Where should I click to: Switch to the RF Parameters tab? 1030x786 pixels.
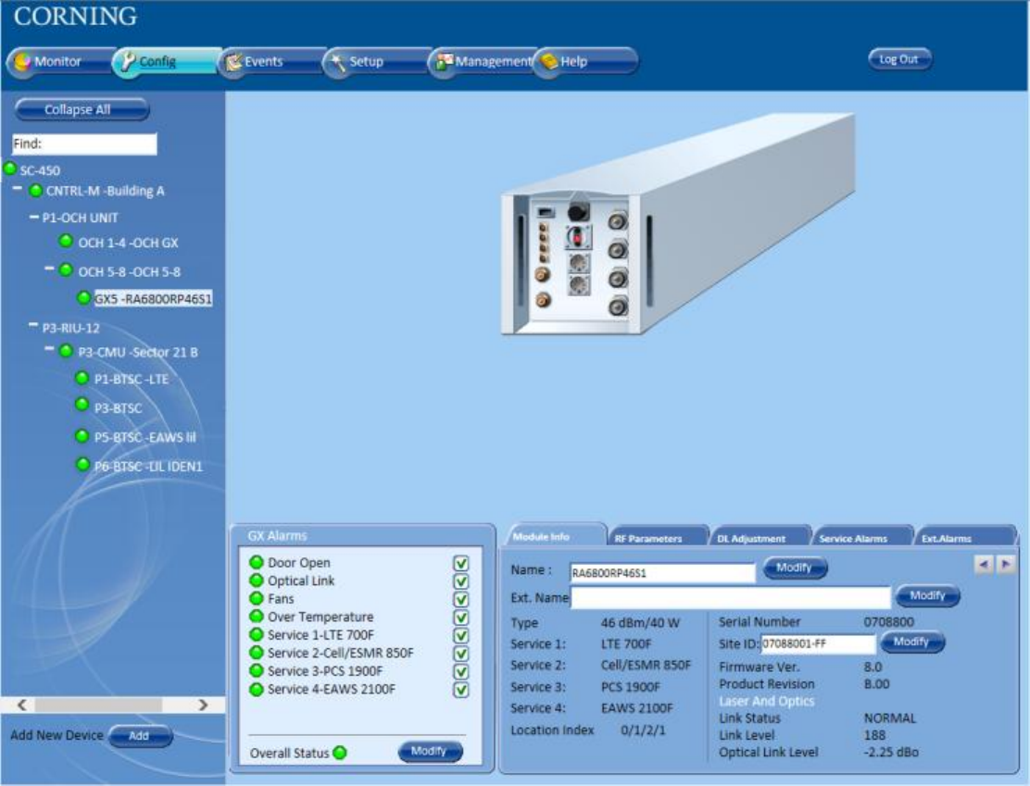point(659,537)
